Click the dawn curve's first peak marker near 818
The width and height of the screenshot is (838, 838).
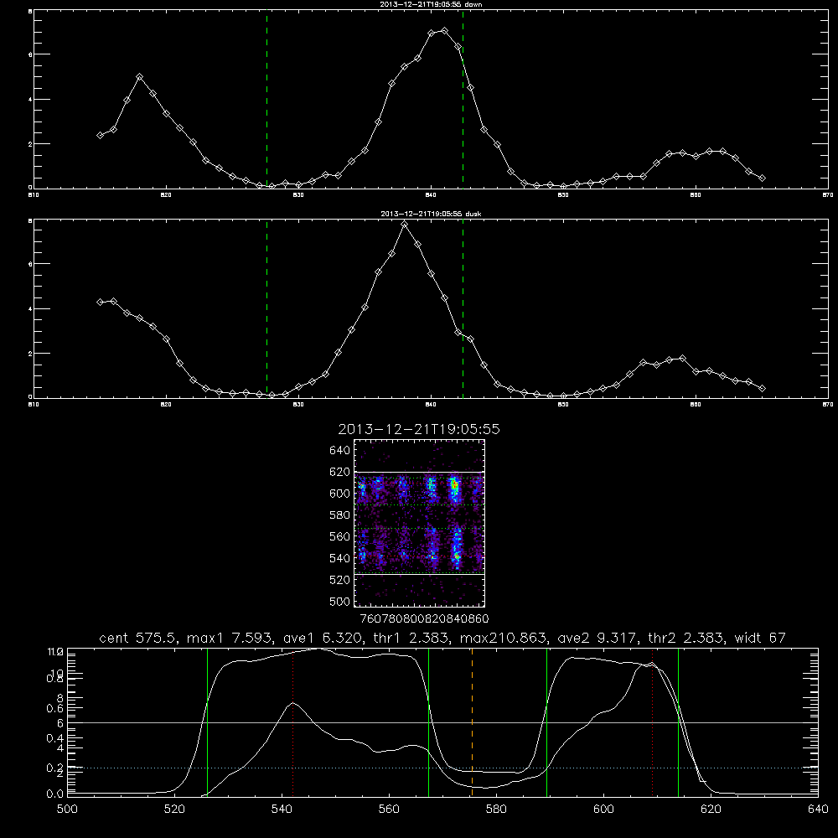[139, 77]
